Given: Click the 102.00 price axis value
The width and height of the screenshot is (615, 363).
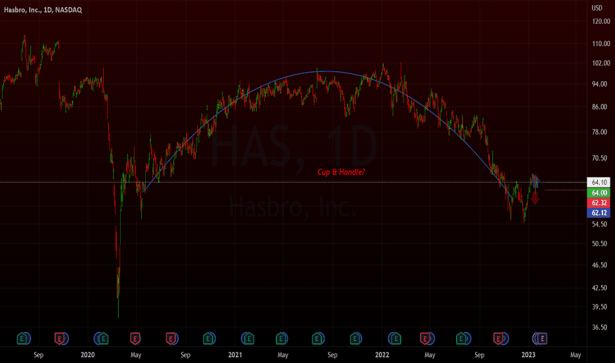Looking at the screenshot, I should click(x=601, y=63).
